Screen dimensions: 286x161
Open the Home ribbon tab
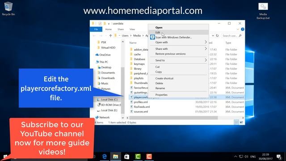click(x=108, y=29)
